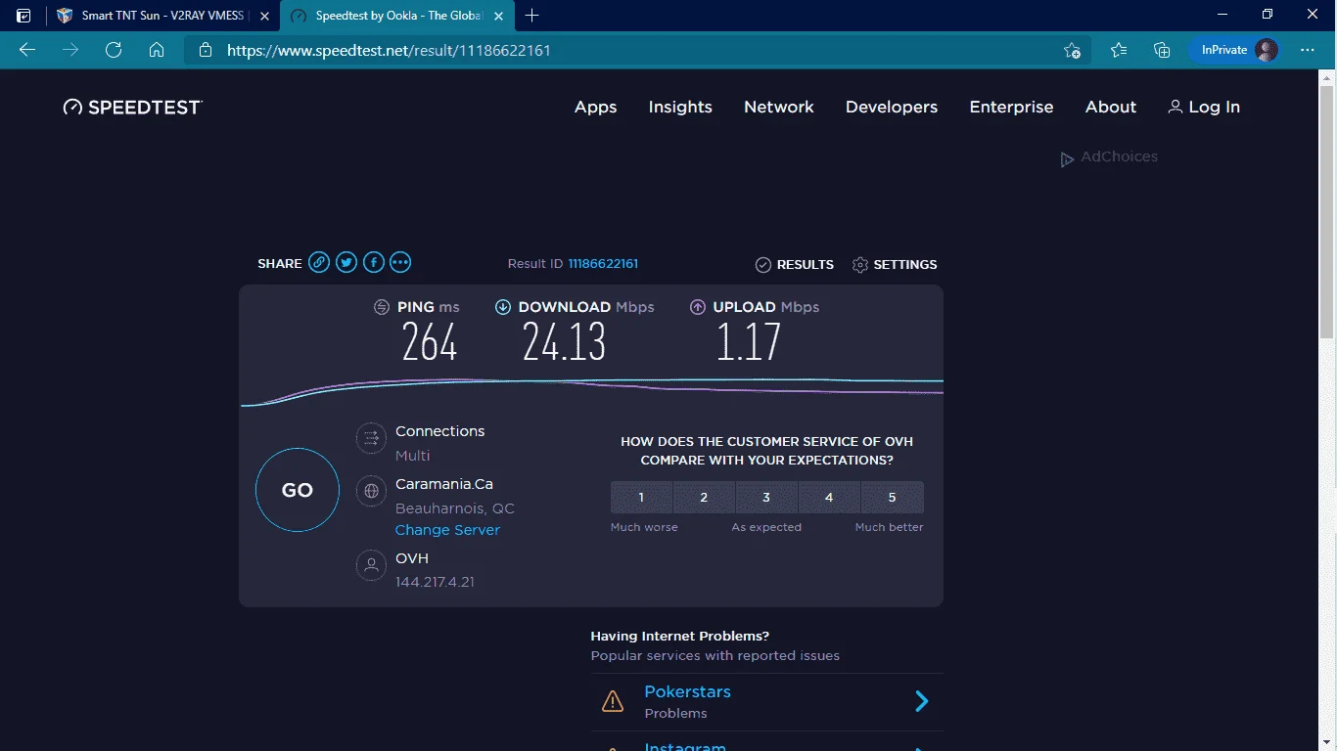
Task: Click Log In
Action: 1204,107
